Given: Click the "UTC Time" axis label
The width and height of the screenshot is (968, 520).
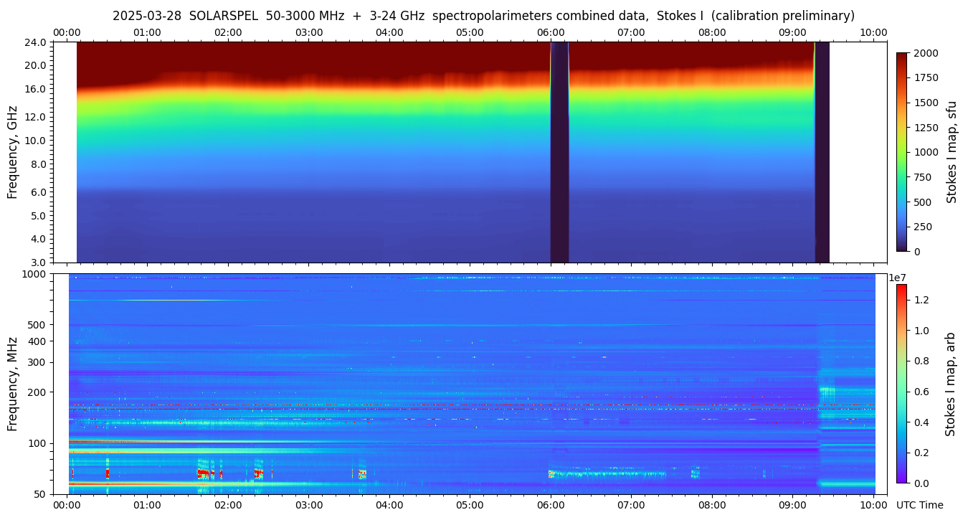Looking at the screenshot, I should [x=919, y=506].
